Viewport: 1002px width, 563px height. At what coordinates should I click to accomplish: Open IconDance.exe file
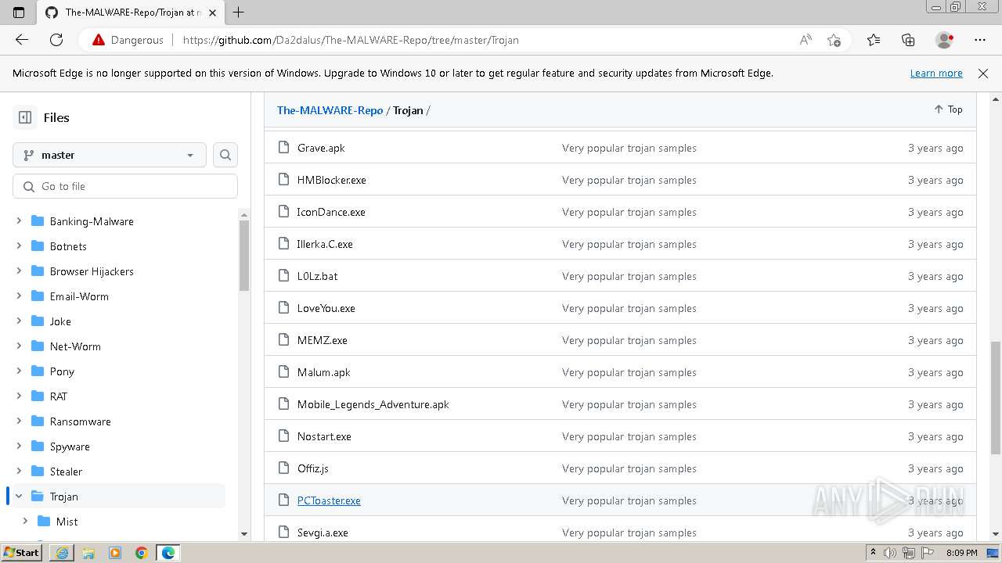click(331, 212)
